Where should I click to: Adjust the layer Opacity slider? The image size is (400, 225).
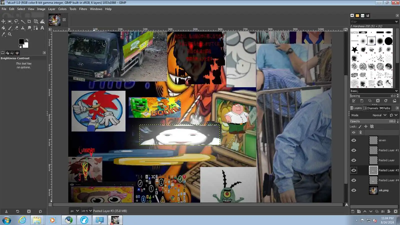[x=374, y=121]
